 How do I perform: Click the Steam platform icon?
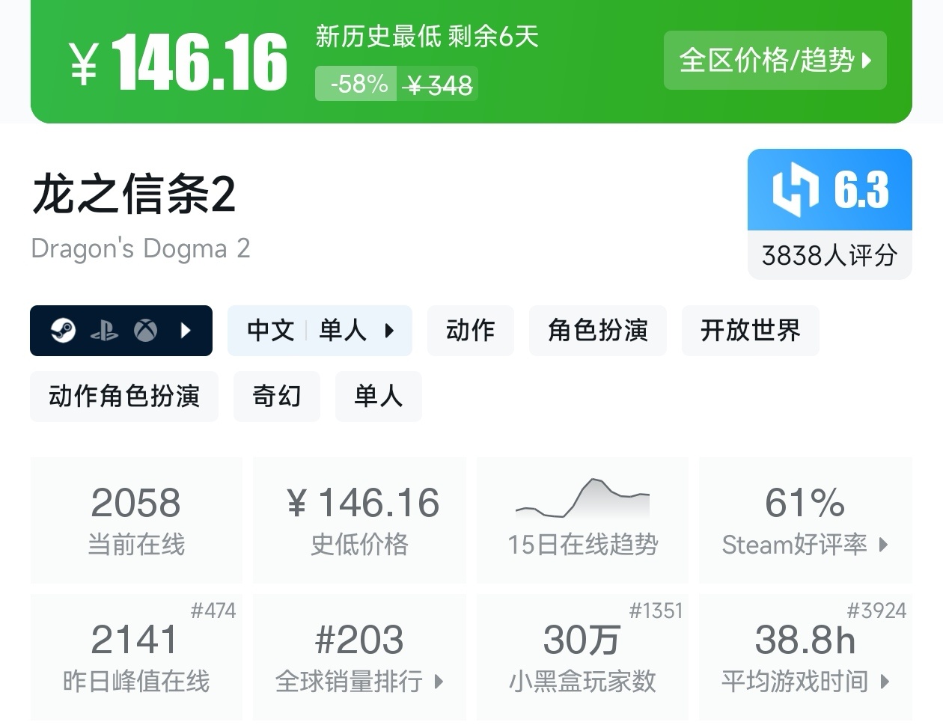63,330
